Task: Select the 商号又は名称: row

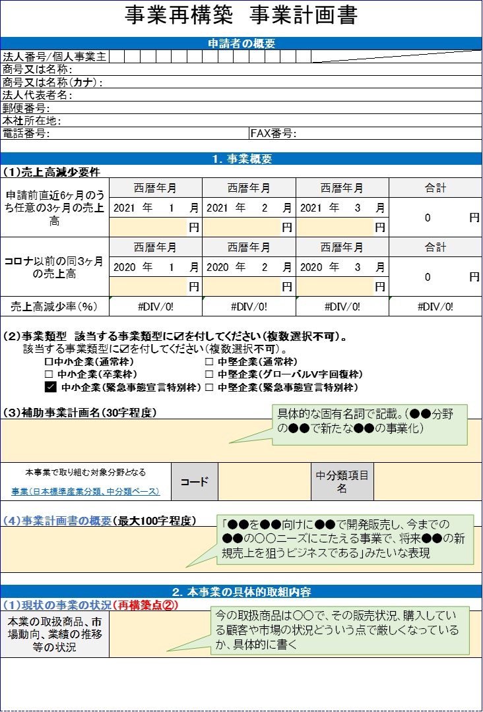Action: click(x=241, y=69)
